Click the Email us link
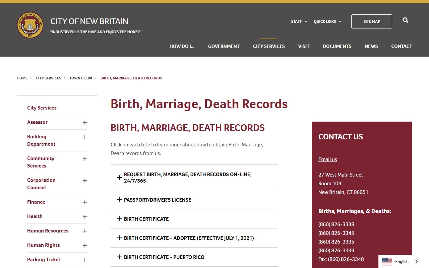 [x=327, y=159]
